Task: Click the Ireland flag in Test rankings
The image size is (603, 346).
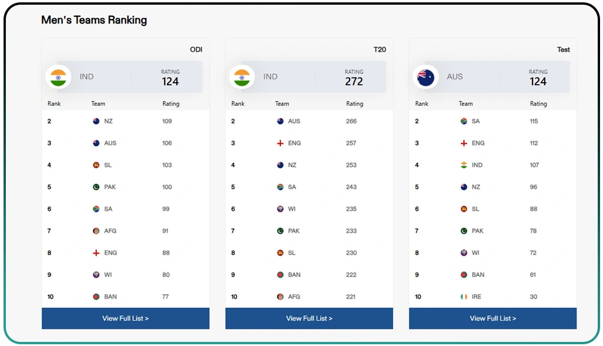Action: (464, 297)
